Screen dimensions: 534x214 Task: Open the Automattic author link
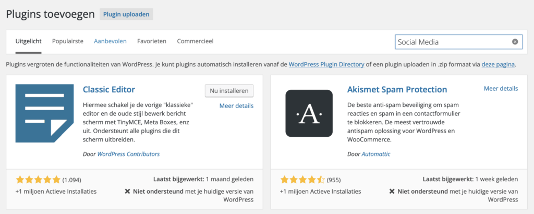coord(376,154)
